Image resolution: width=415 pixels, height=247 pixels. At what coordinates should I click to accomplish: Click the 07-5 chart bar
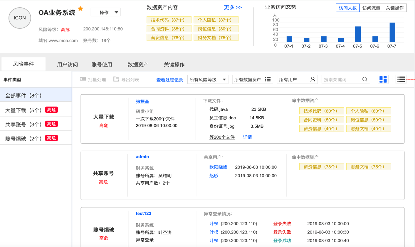click(x=358, y=34)
